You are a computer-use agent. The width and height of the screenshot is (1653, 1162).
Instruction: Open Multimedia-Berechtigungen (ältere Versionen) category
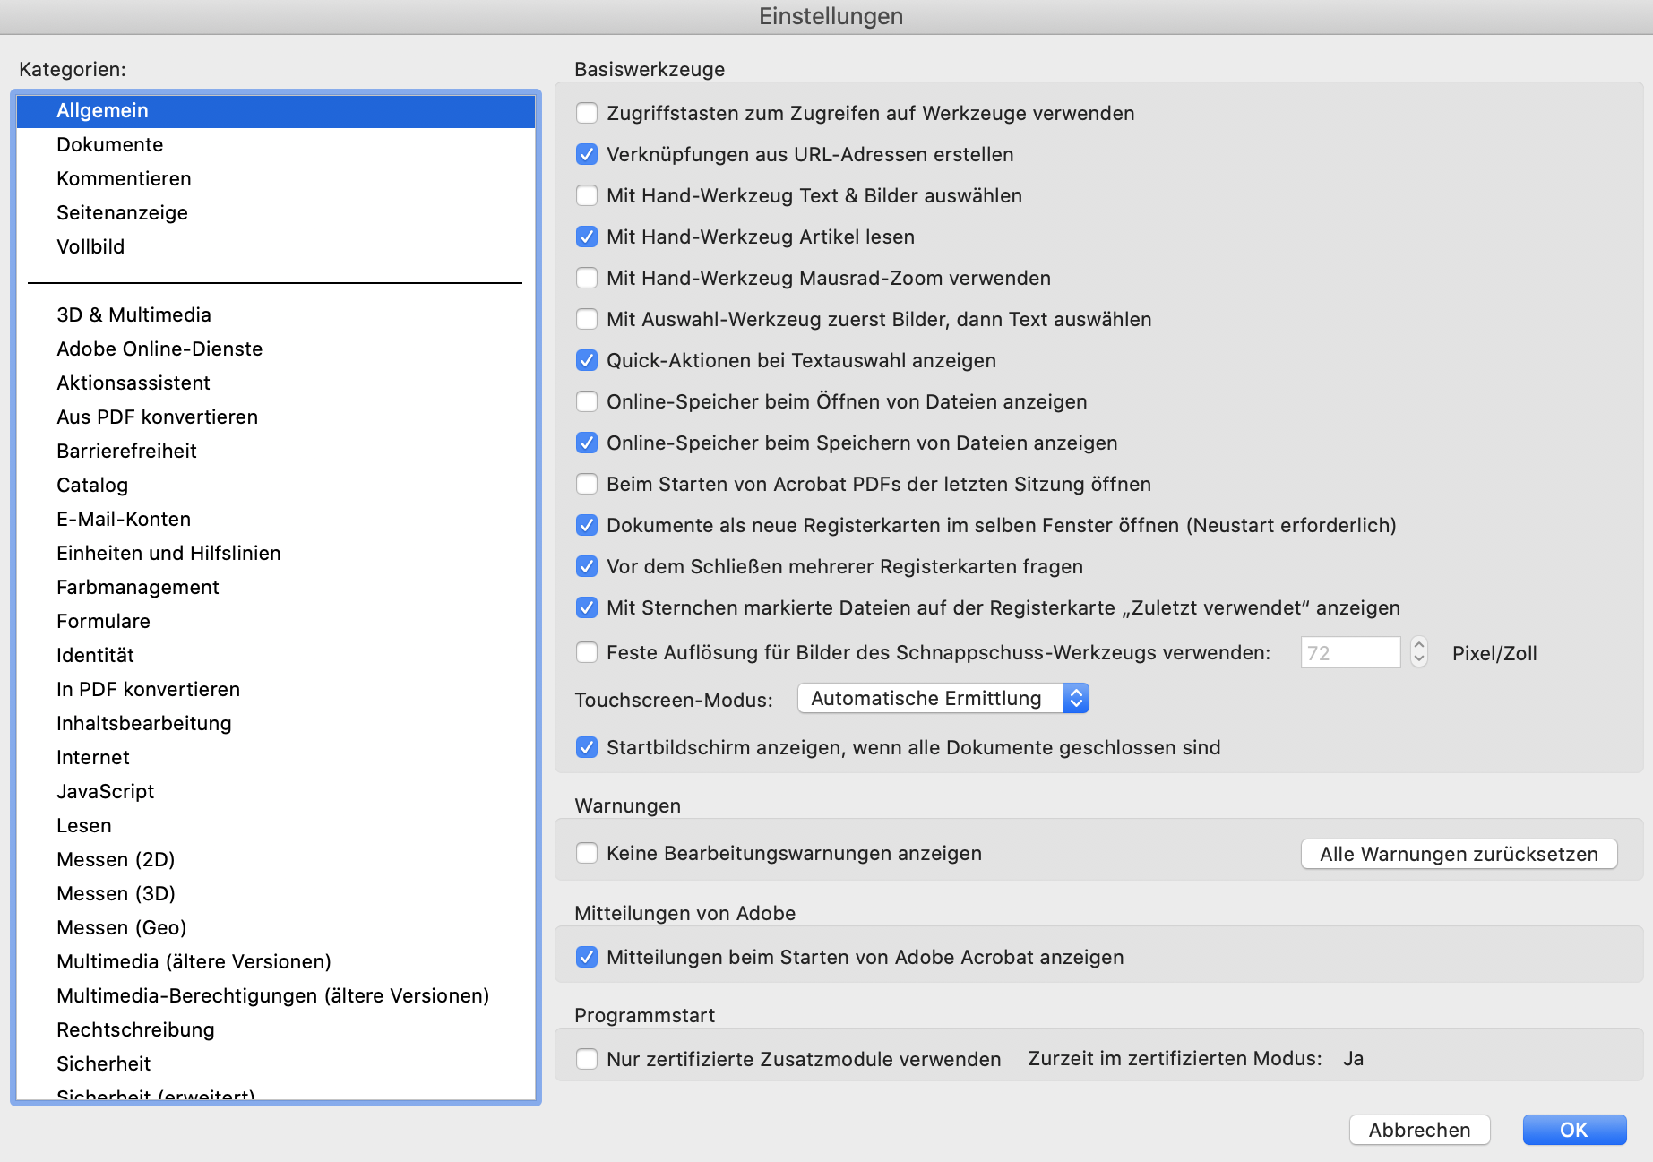point(276,995)
